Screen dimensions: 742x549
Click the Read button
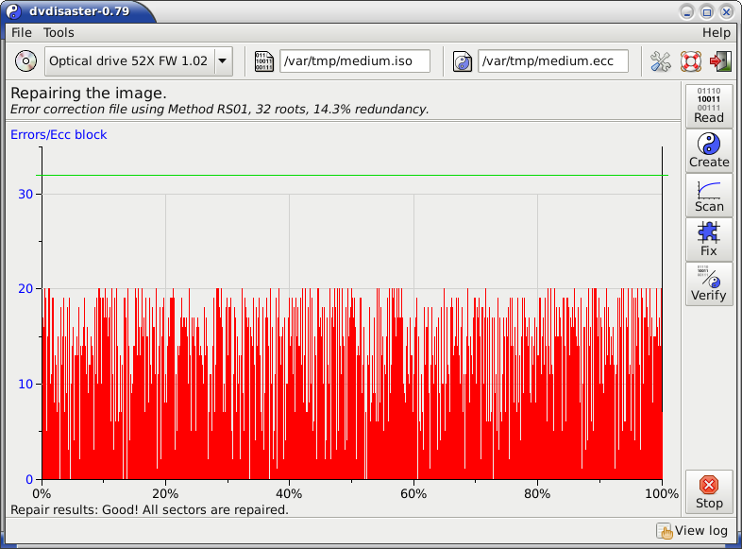tap(708, 105)
